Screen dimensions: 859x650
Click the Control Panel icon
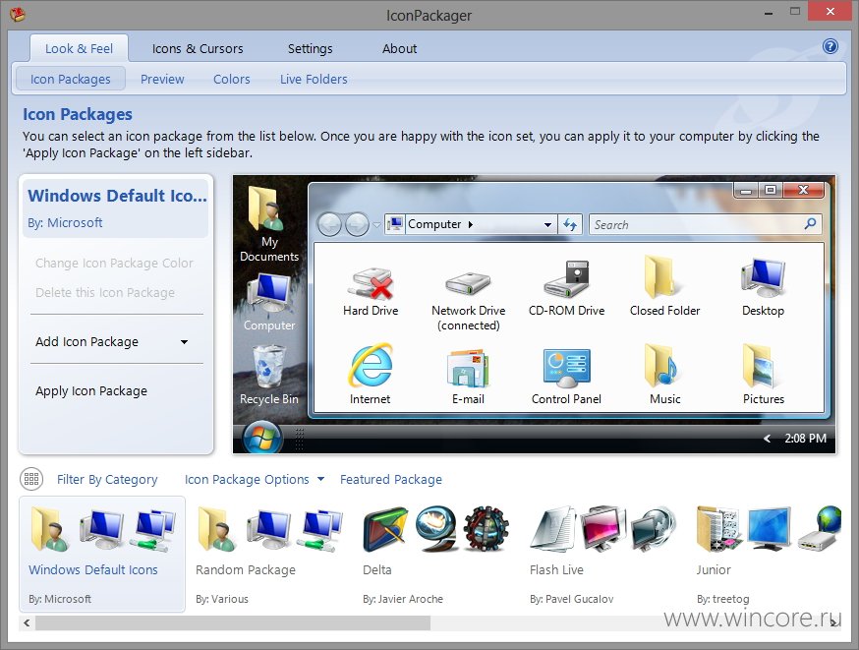click(x=566, y=367)
